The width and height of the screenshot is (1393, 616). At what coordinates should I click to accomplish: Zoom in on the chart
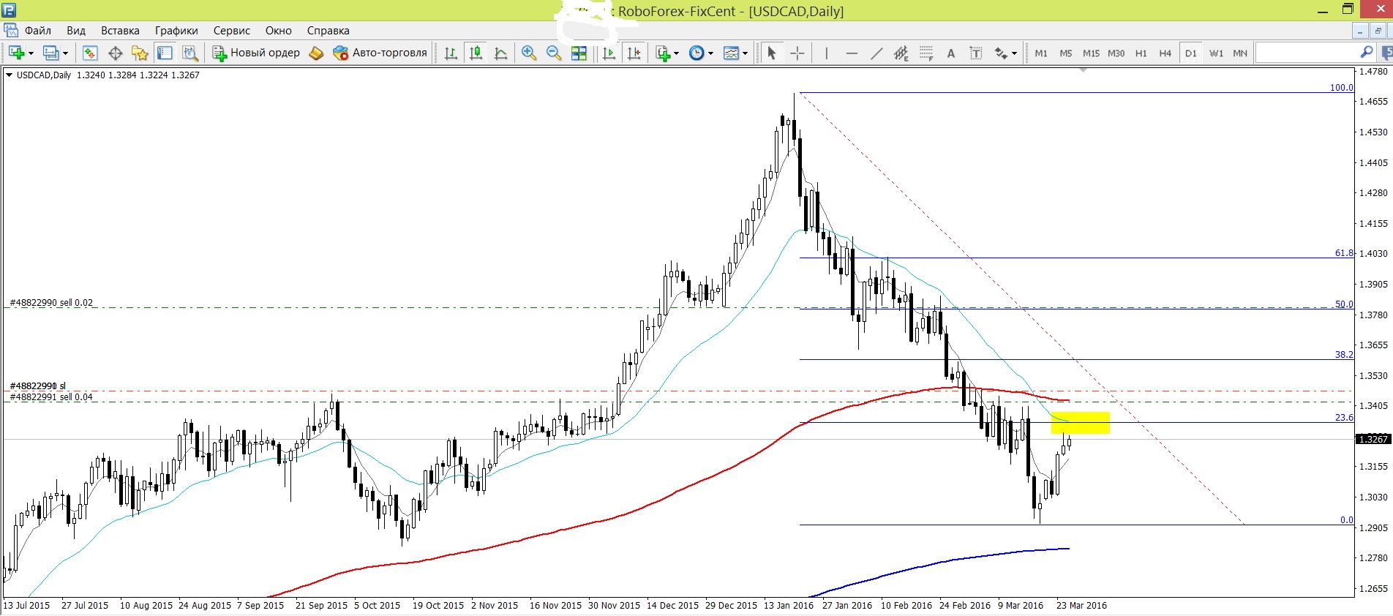point(529,53)
